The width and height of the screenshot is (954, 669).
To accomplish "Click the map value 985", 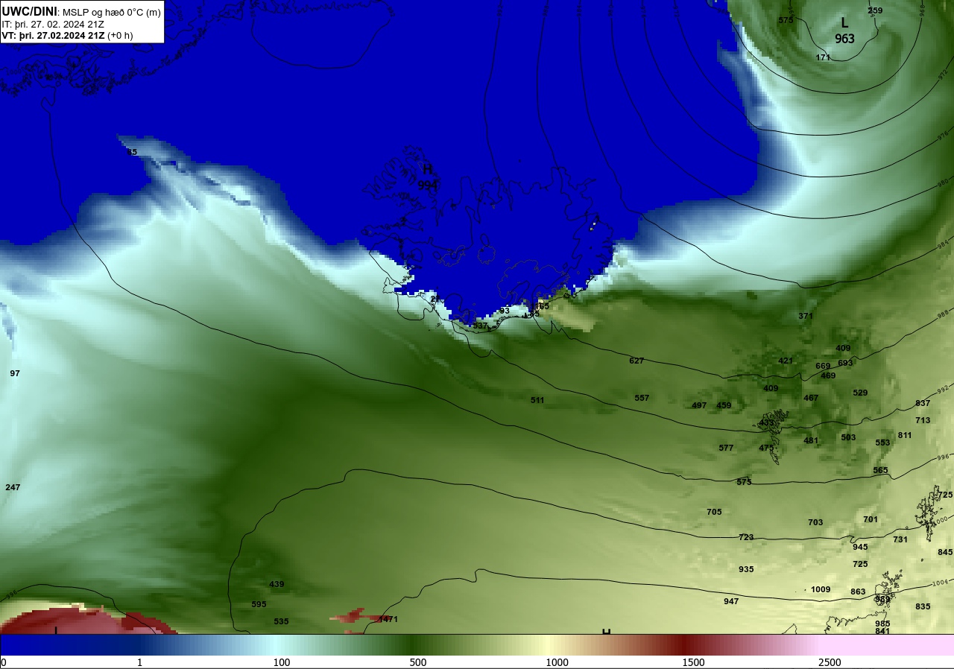I will click(882, 624).
